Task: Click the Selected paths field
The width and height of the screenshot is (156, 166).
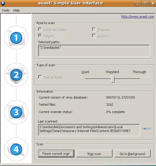Action: click(x=94, y=51)
